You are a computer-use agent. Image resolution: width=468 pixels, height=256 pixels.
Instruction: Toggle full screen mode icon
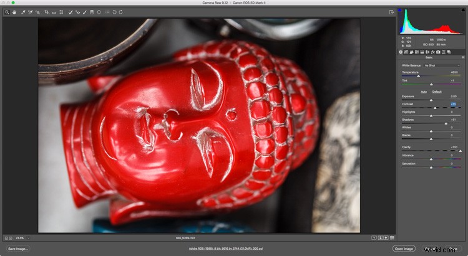[x=392, y=12]
